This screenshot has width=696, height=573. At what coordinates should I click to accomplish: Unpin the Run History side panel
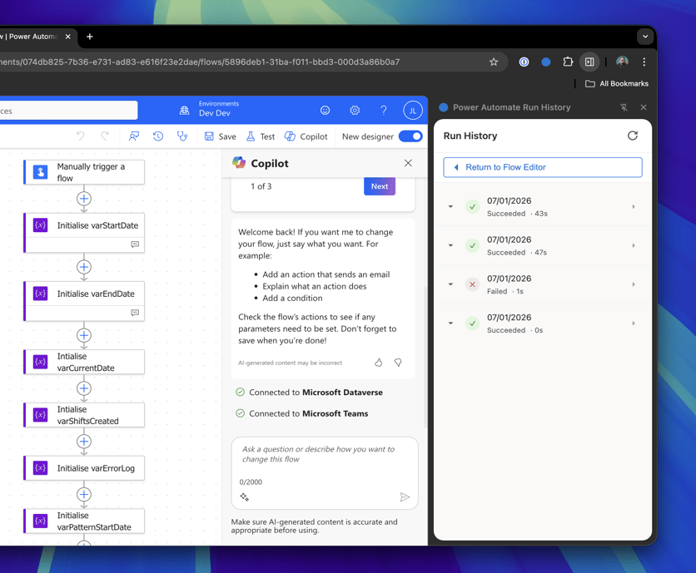[x=624, y=107]
